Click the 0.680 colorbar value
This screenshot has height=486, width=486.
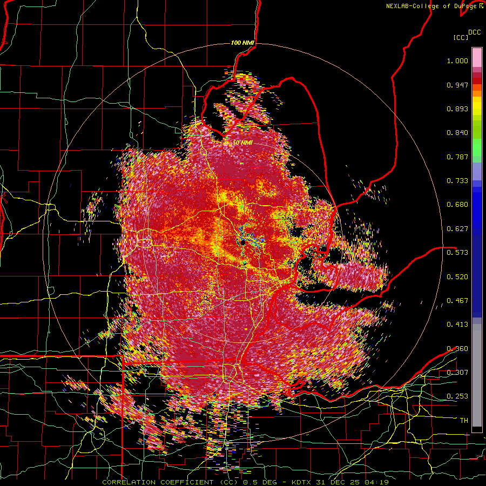pyautogui.click(x=457, y=205)
